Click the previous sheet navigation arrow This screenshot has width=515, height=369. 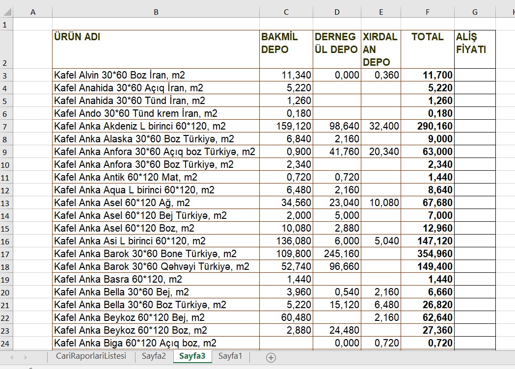[x=12, y=357]
